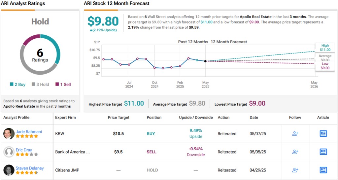Open Eric Dray analyst profile link
The image size is (338, 180).
coord(24,150)
